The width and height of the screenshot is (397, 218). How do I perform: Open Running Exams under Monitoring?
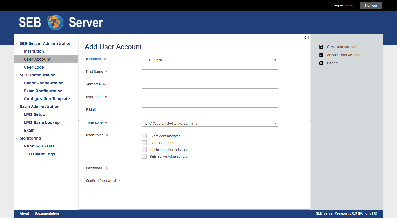[39, 146]
